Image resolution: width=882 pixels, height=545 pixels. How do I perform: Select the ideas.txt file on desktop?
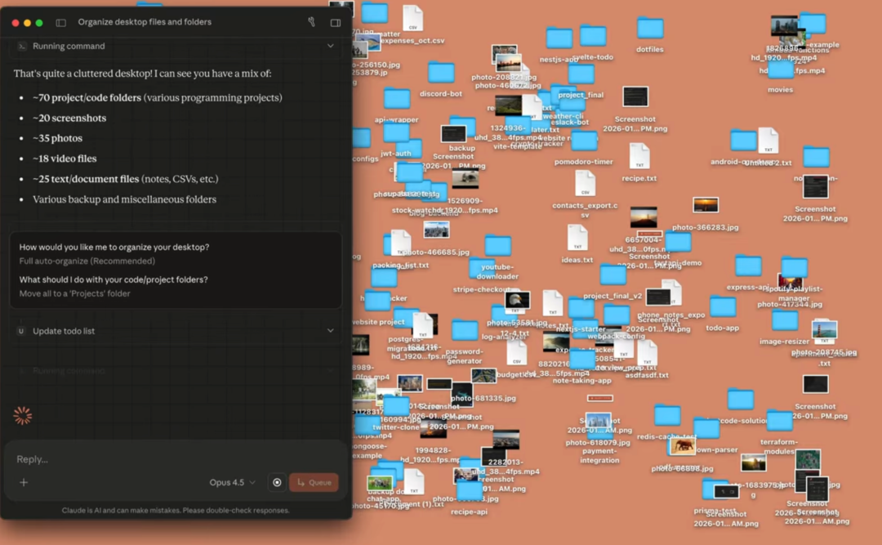(x=577, y=238)
